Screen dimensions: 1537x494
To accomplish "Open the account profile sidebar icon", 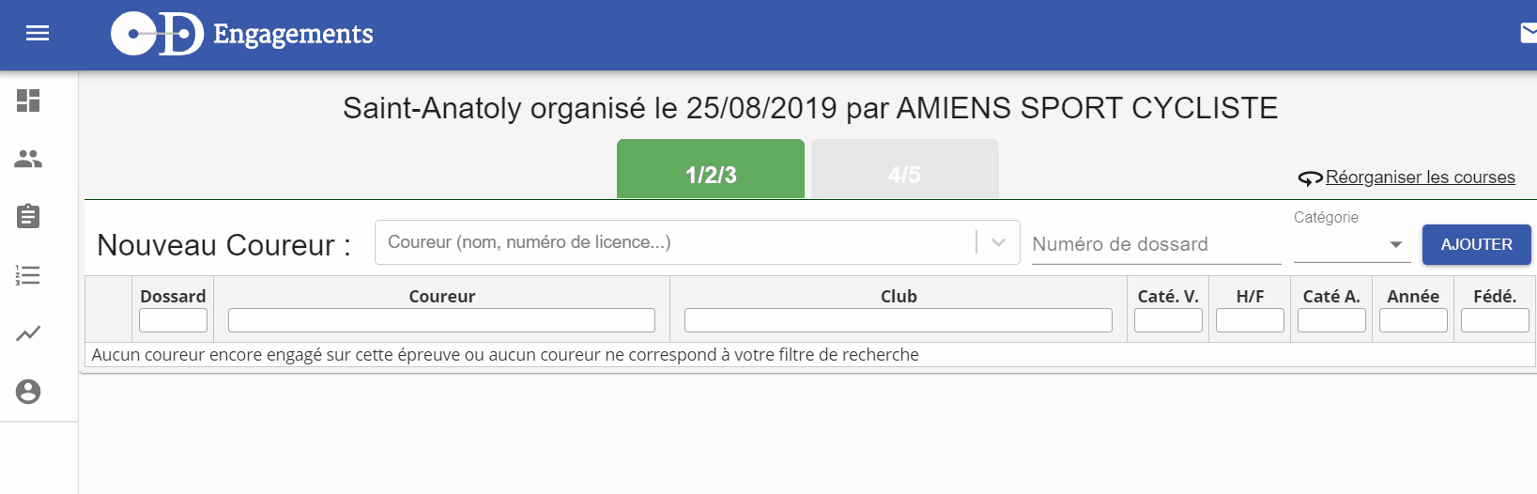I will coord(28,392).
